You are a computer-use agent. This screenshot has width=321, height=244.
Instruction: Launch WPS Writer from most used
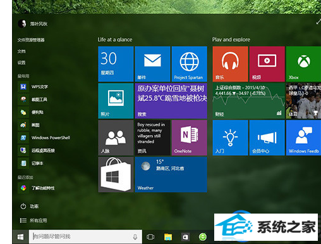[x=33, y=87]
